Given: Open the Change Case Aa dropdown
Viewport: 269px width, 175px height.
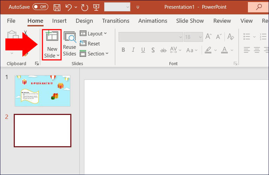Looking at the screenshot, I should coord(192,50).
